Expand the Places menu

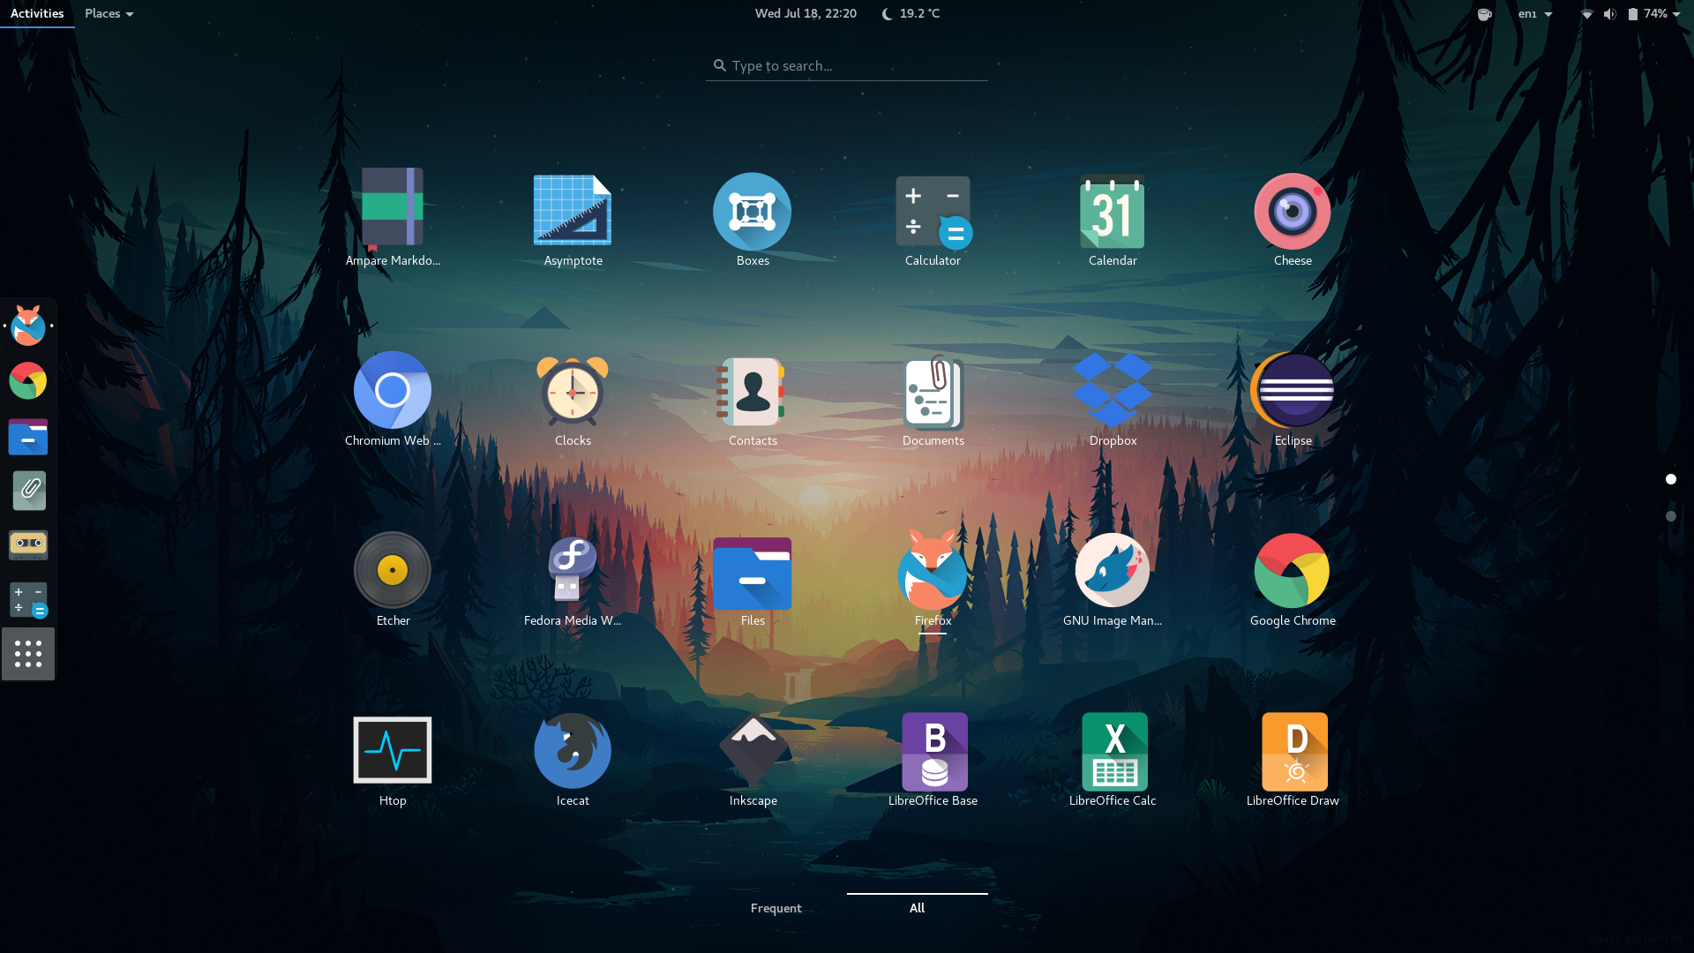109,13
